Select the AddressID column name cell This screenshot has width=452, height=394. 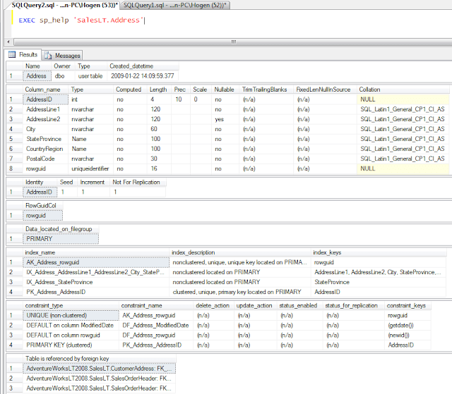point(45,99)
